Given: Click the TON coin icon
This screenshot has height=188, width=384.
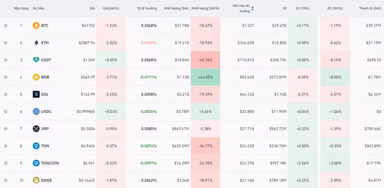Looking at the screenshot, I should [36, 146].
